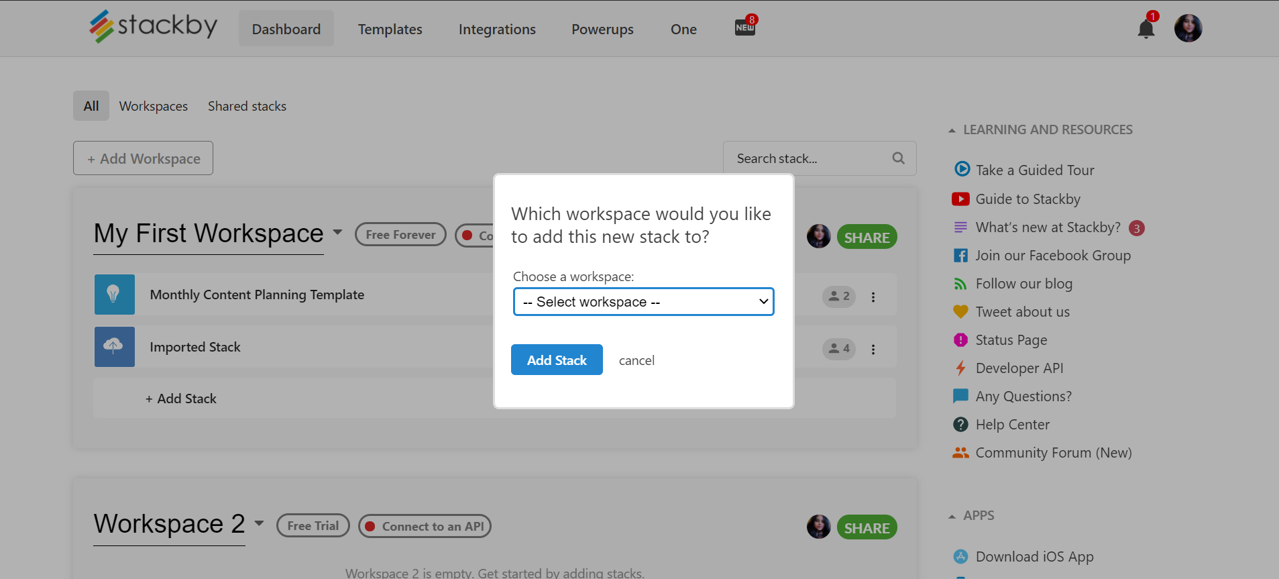The height and width of the screenshot is (579, 1279).
Task: Click + Add Stack in My First Workspace
Action: click(181, 399)
